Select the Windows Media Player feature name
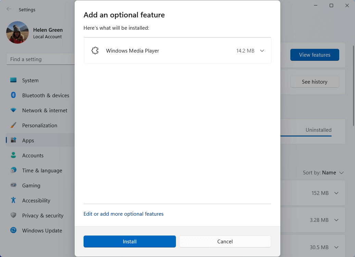Viewport: 355px width, 257px height. [x=132, y=51]
